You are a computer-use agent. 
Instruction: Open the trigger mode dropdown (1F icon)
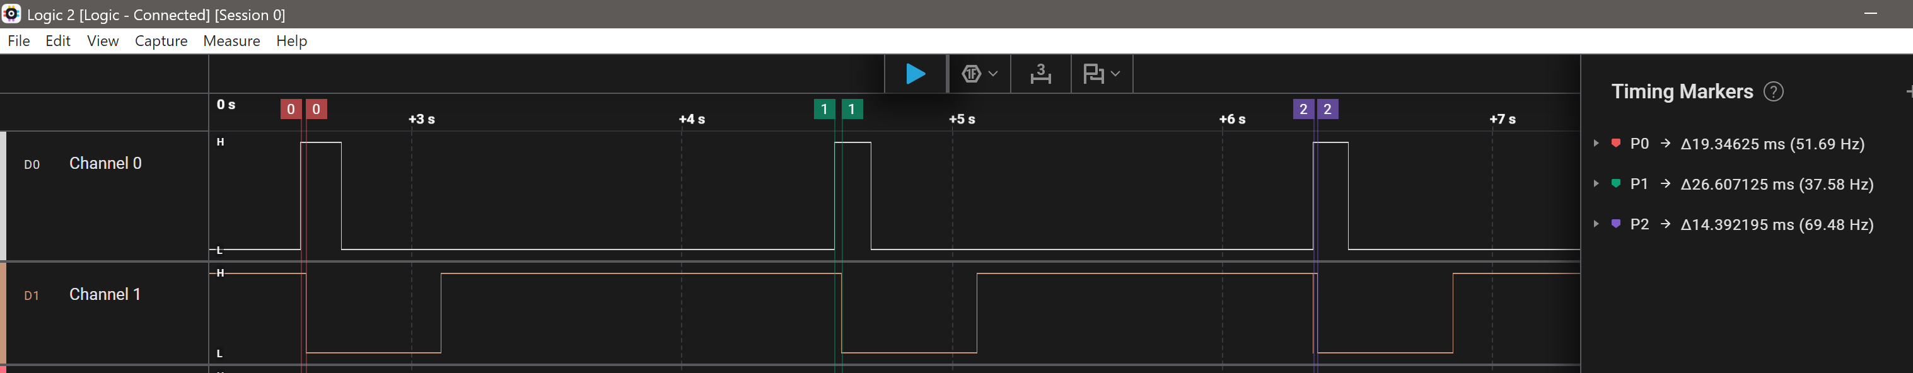tap(979, 74)
